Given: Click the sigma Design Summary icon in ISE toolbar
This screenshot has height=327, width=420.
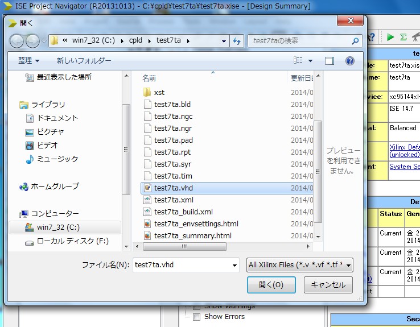Looking at the screenshot, I should (403, 37).
